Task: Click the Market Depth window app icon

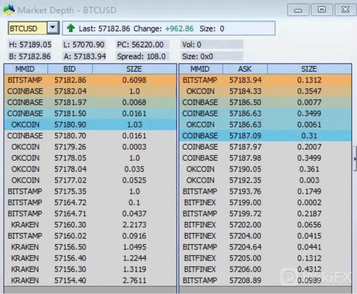Action: [9, 9]
